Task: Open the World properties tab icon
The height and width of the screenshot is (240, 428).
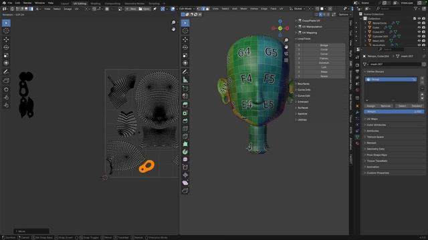Action: (357, 90)
